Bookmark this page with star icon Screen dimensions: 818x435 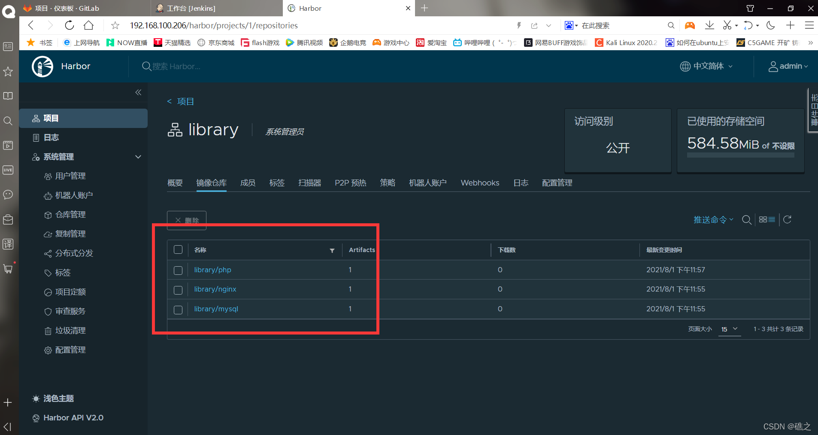115,25
